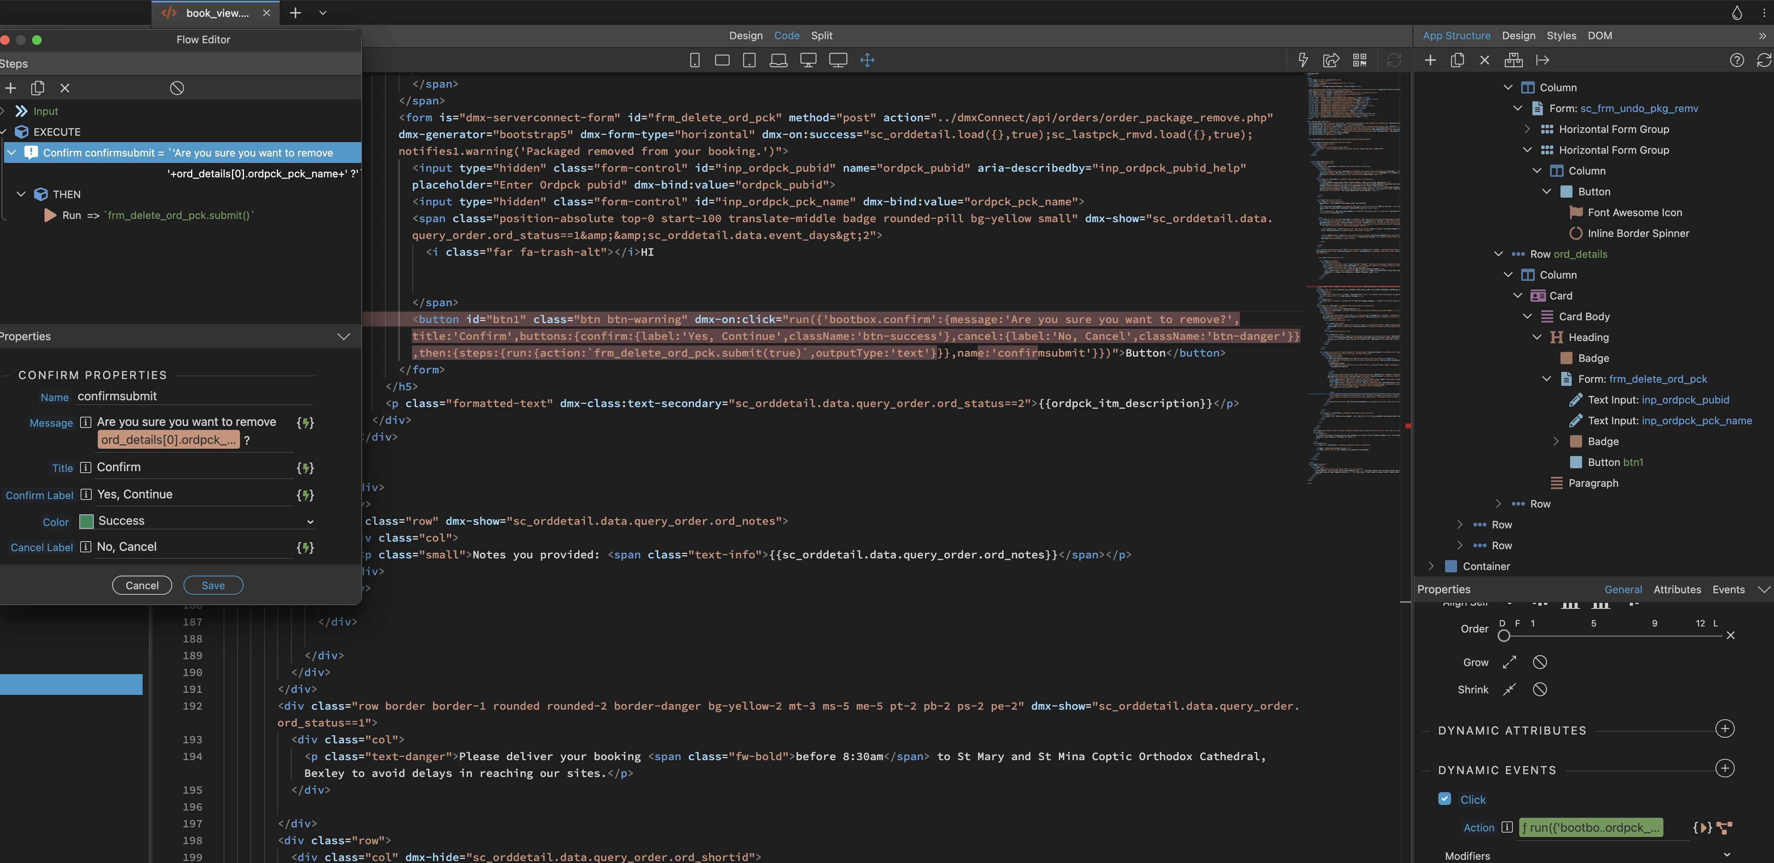Cancel the Flow Editor changes

(x=142, y=585)
